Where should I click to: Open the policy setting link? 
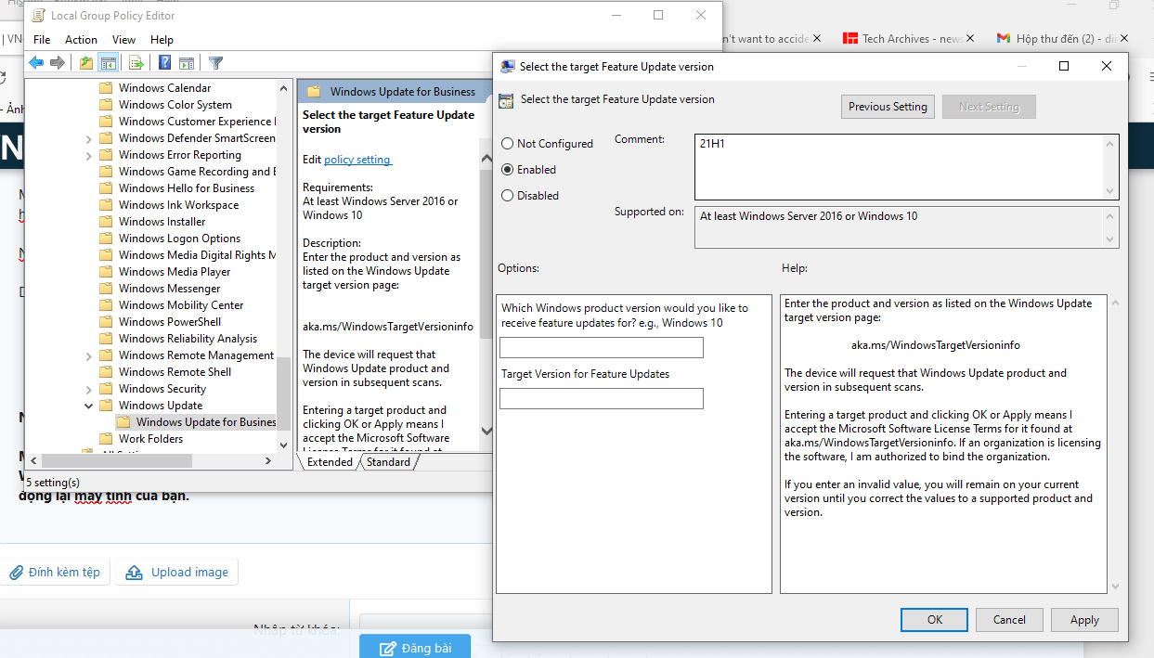click(x=357, y=160)
